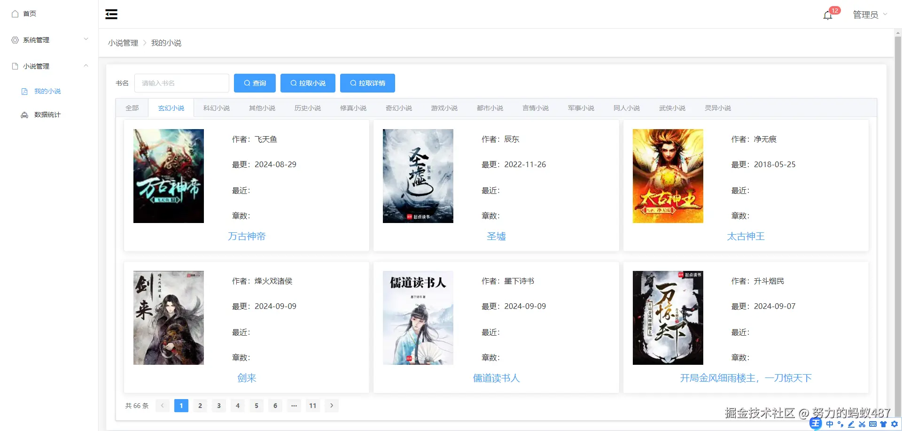Select the 修真小说 tab

[x=353, y=108]
